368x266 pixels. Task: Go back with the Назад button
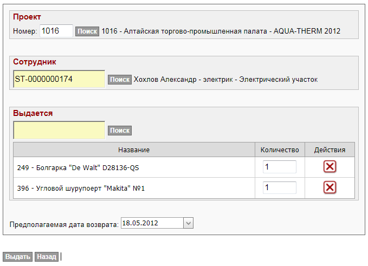pyautogui.click(x=47, y=257)
